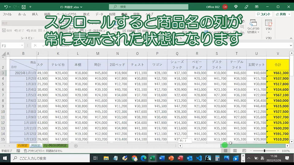Open the 行・列固定.xlsx filename dropdown

point(81,7)
